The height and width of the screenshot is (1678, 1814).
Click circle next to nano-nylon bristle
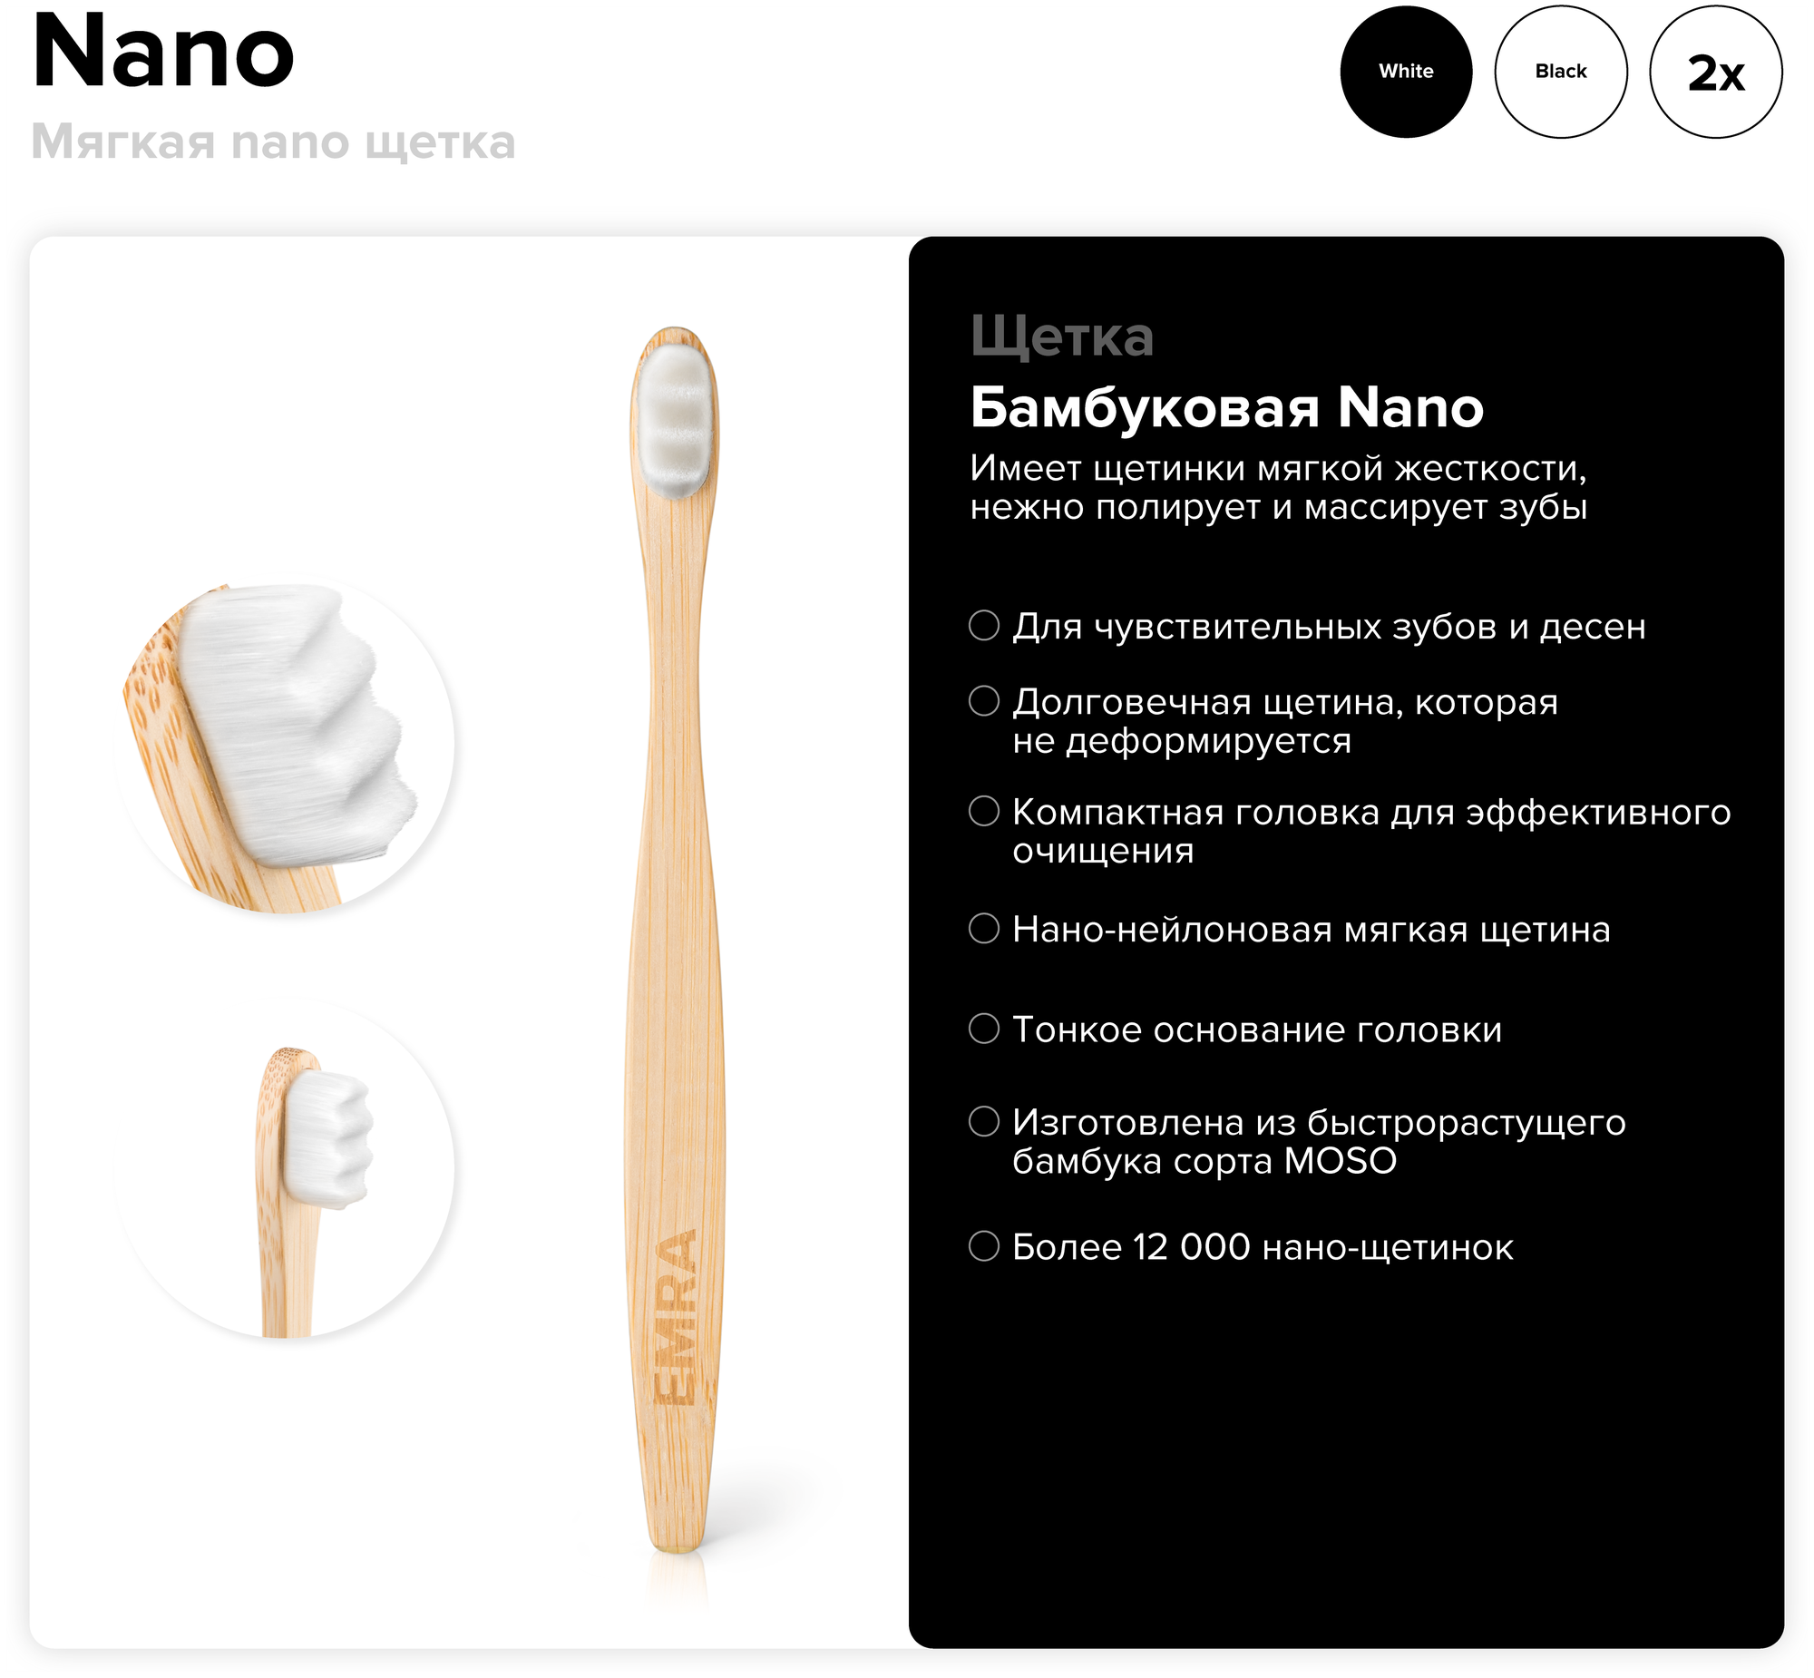point(984,929)
